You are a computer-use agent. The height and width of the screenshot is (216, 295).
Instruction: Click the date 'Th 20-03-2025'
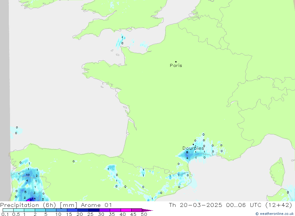(195, 205)
